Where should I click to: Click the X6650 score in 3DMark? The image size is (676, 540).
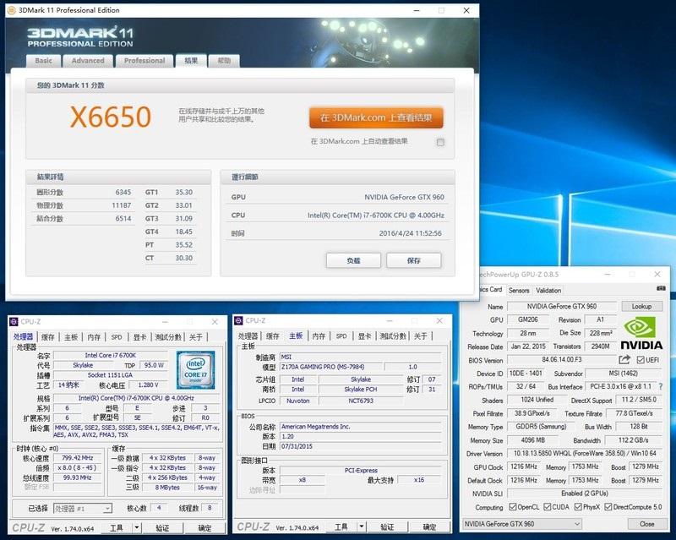point(111,117)
